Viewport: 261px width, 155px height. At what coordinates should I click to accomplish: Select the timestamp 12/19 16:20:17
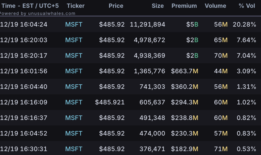(24, 55)
